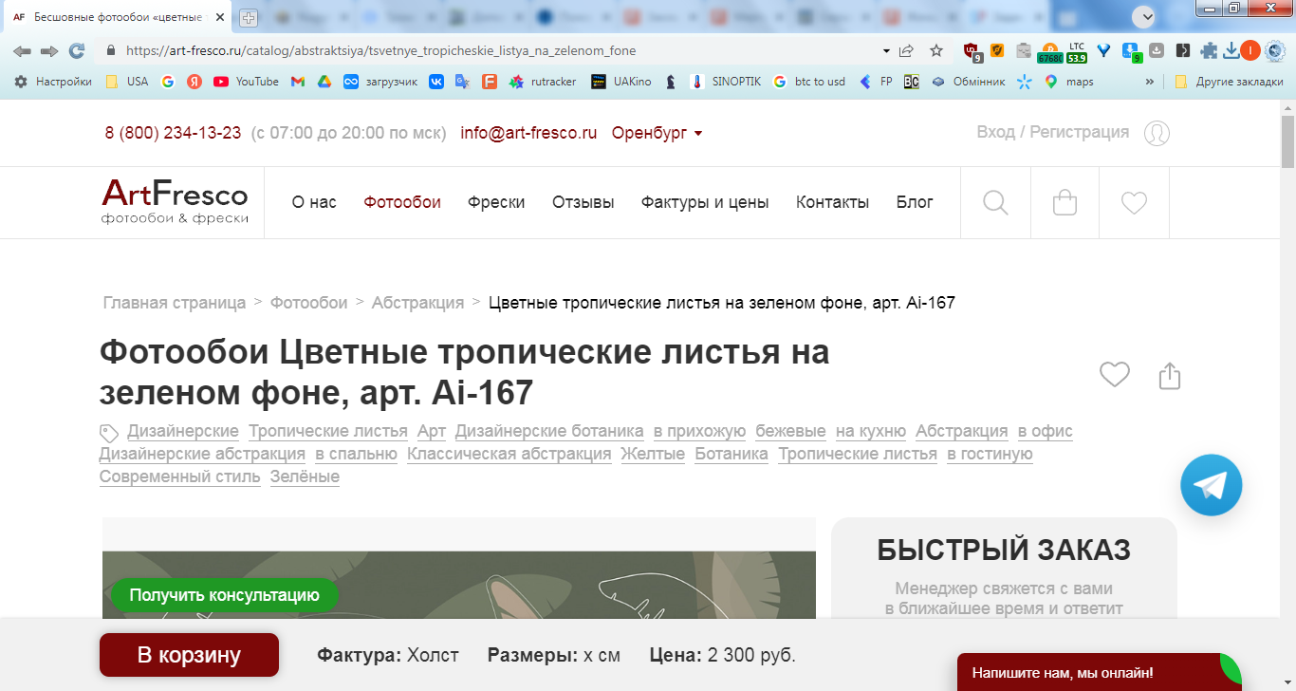Bookmark this page with star icon
Viewport: 1296px width, 691px height.
point(936,50)
